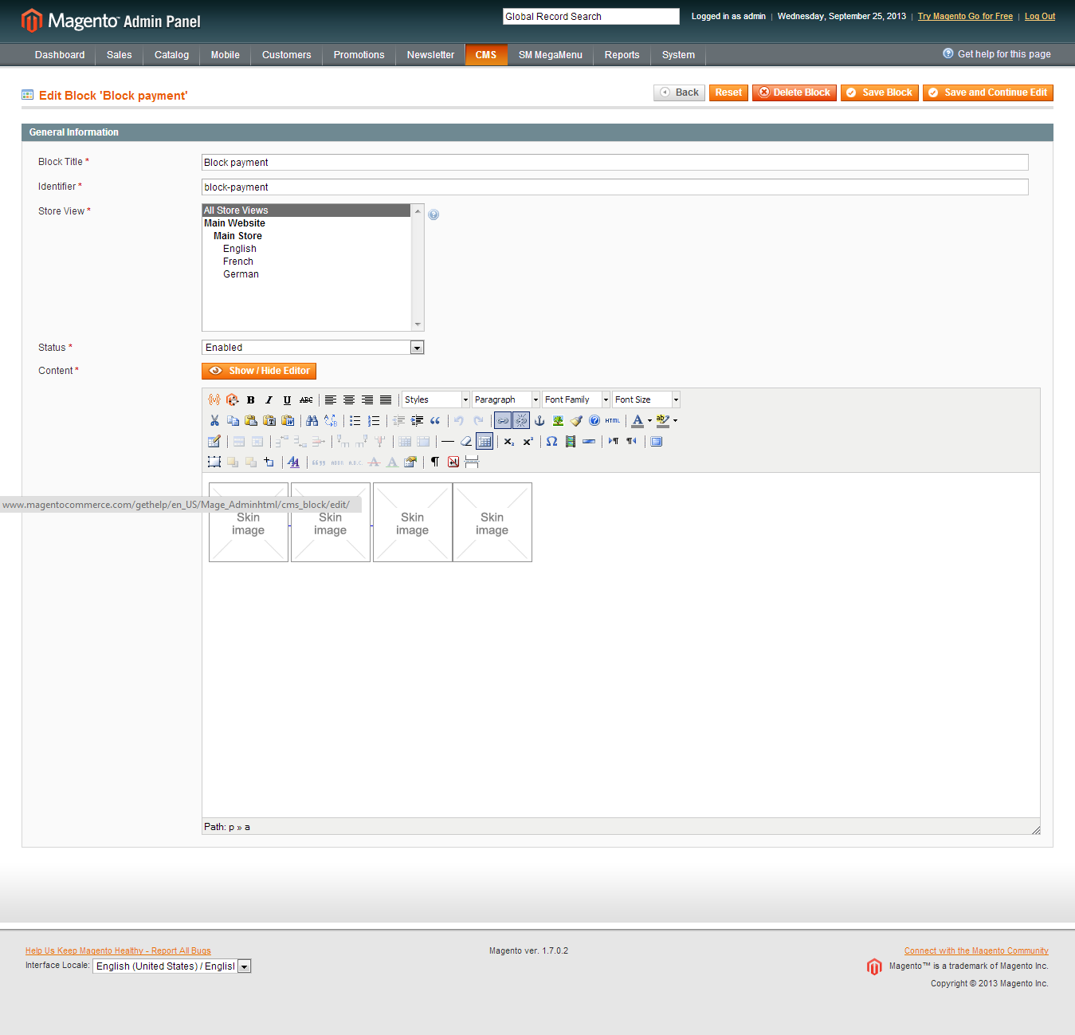The height and width of the screenshot is (1035, 1075).
Task: Open the Font Family dropdown
Action: [x=576, y=399]
